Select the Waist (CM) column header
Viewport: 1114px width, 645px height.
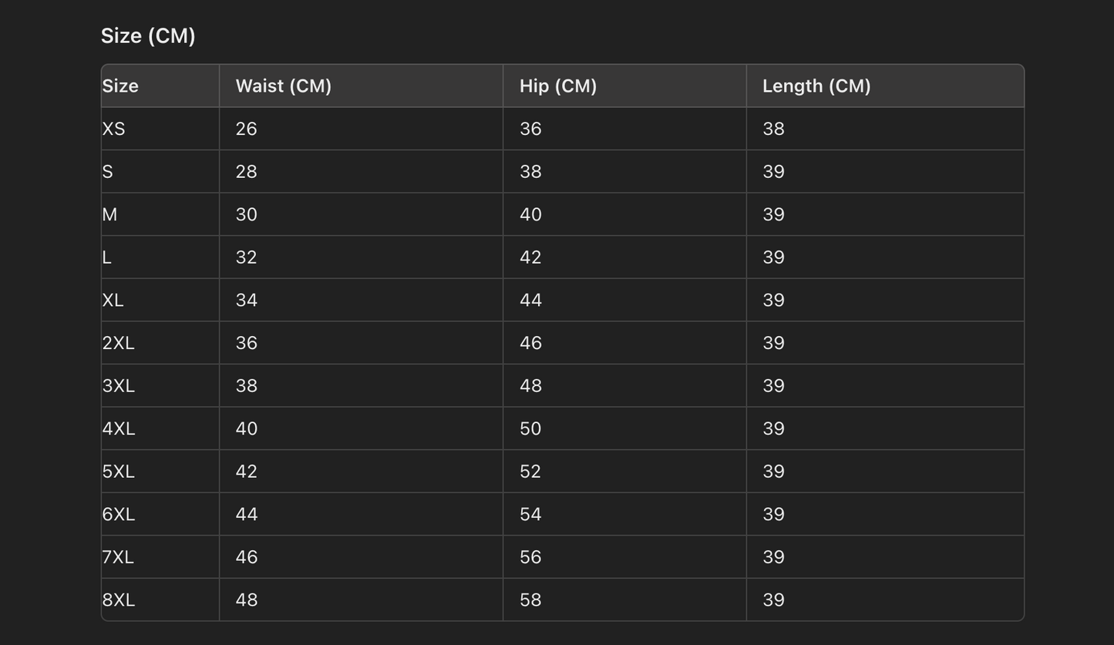283,86
